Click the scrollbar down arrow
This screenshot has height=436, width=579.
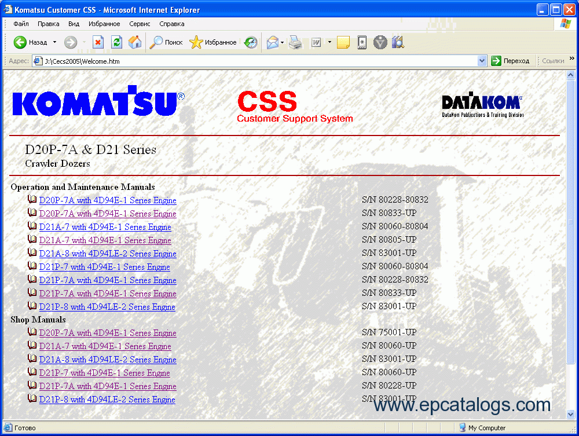point(570,415)
